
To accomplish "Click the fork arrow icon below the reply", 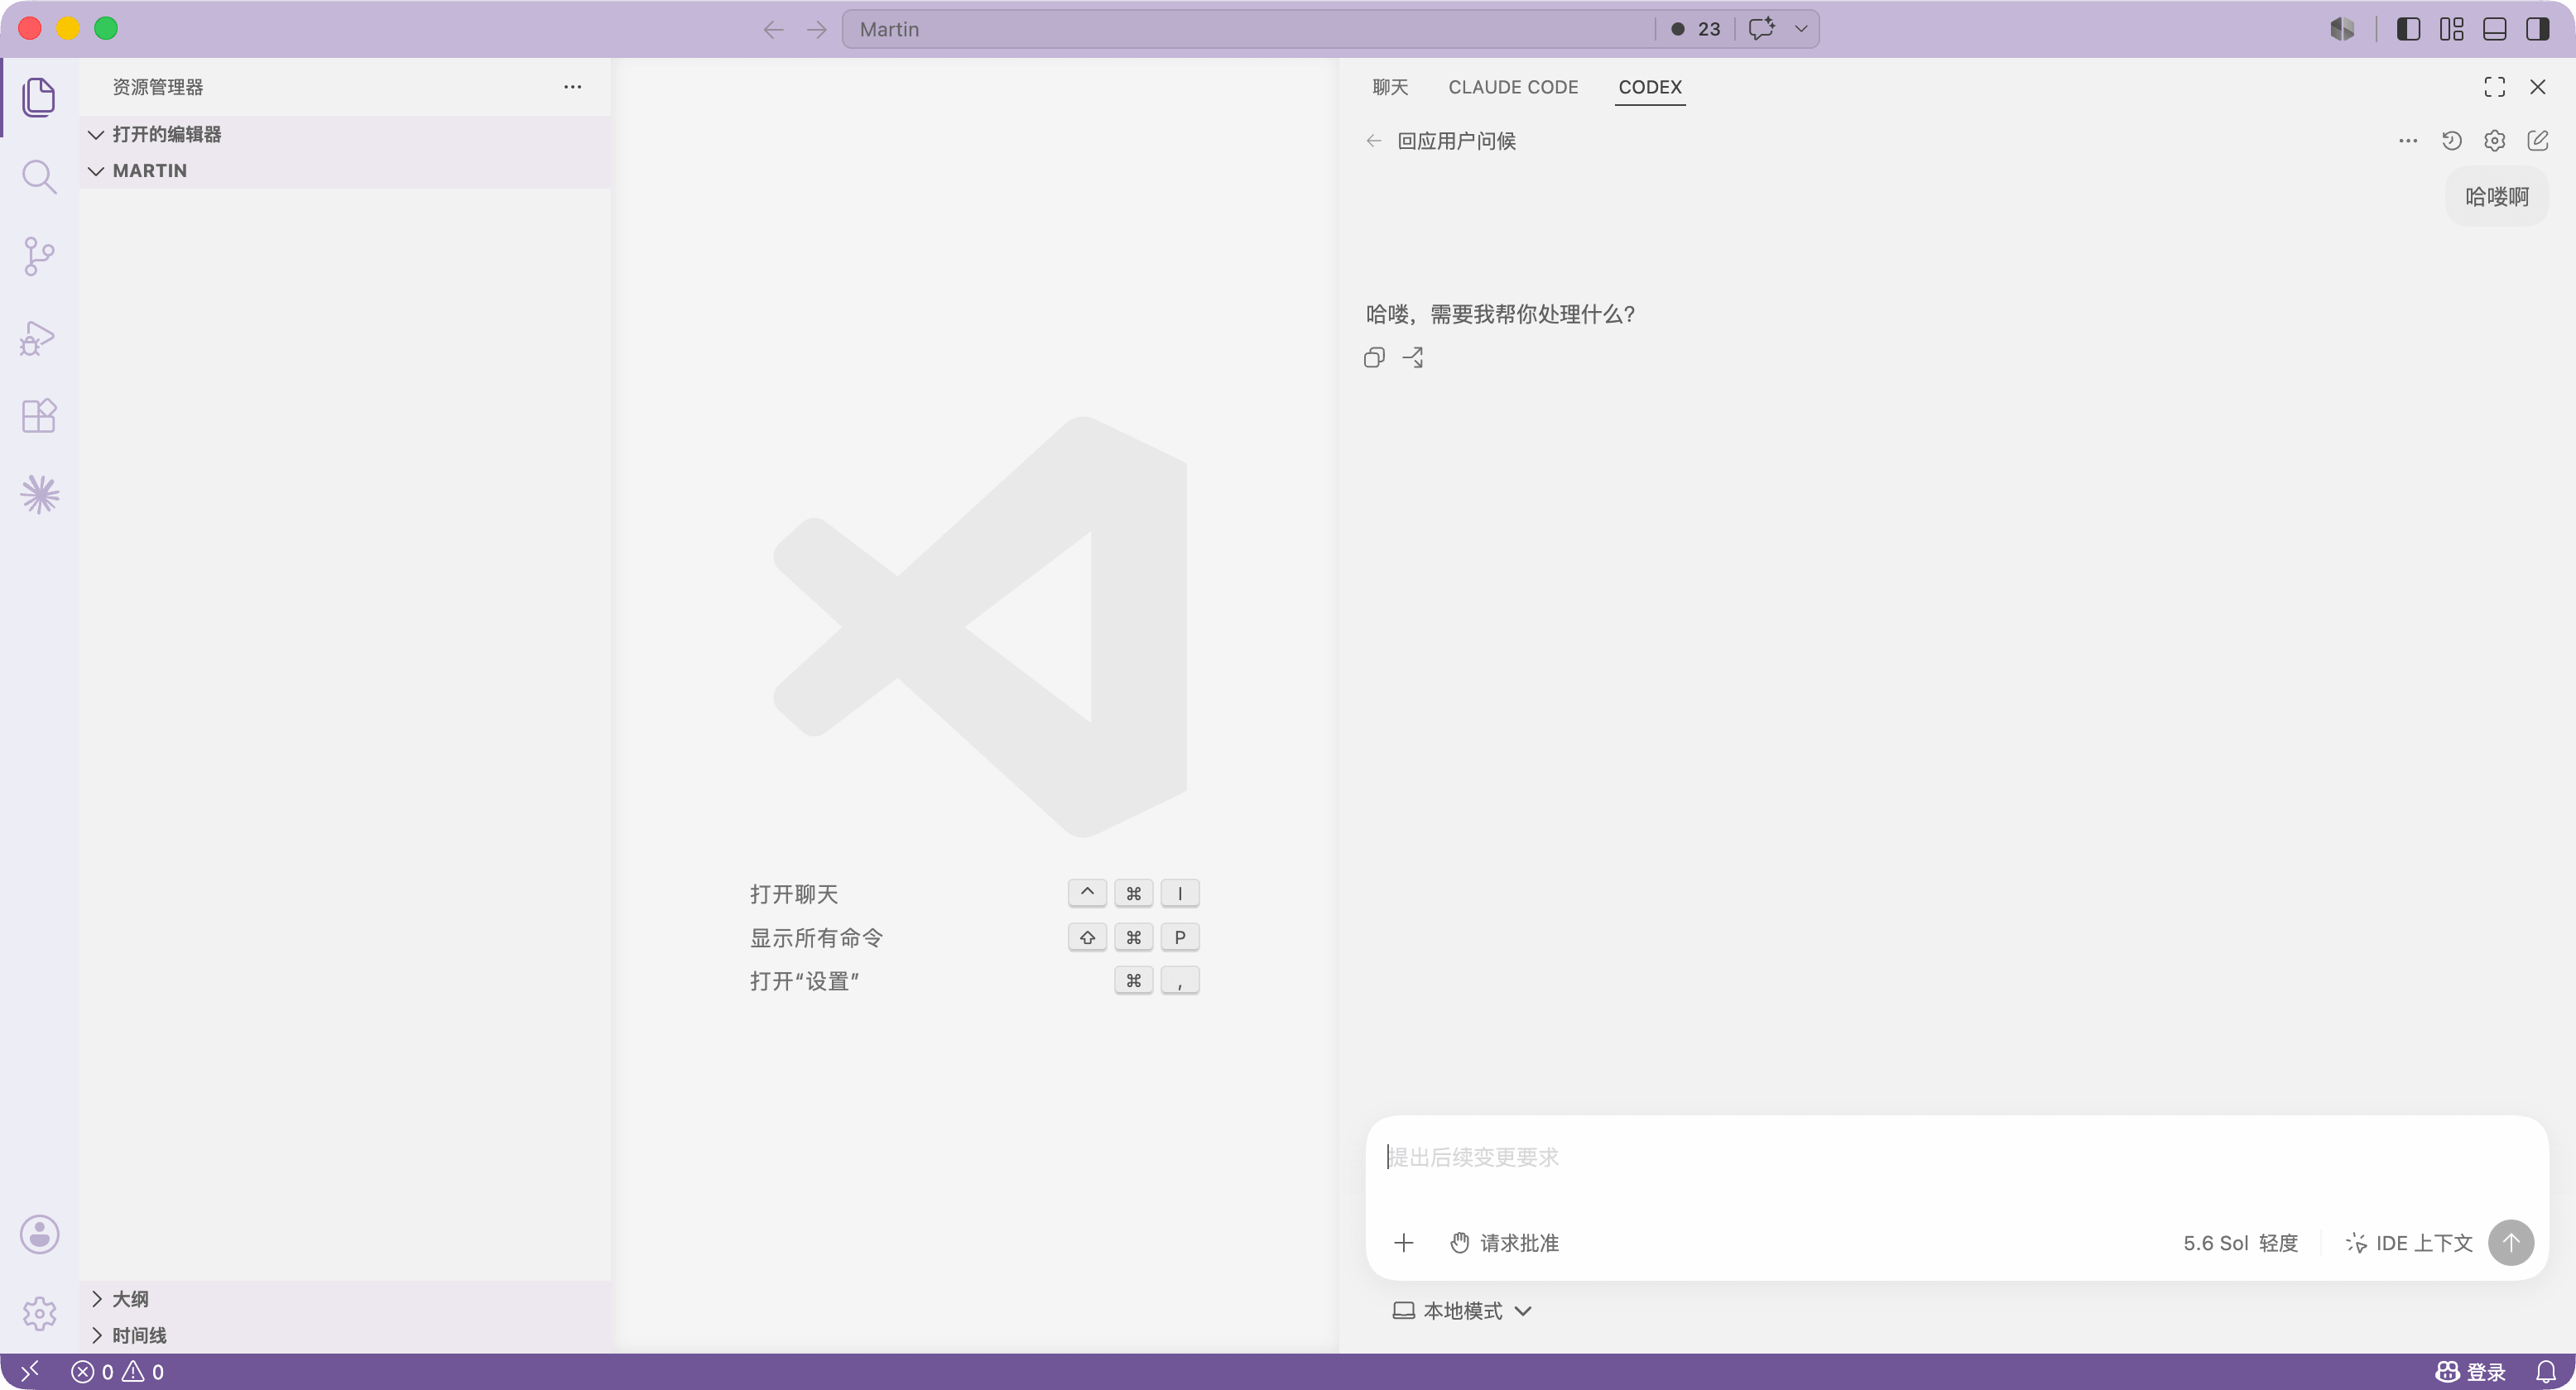I will click(1413, 357).
